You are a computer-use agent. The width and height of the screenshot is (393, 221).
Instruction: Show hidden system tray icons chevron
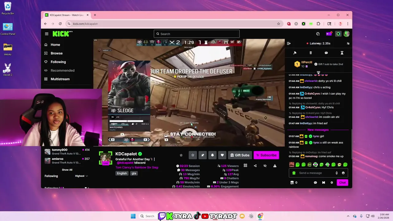pos(348,216)
